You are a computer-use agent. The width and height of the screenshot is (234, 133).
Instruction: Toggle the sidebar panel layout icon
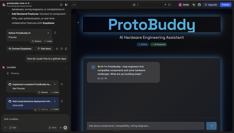[66, 5]
